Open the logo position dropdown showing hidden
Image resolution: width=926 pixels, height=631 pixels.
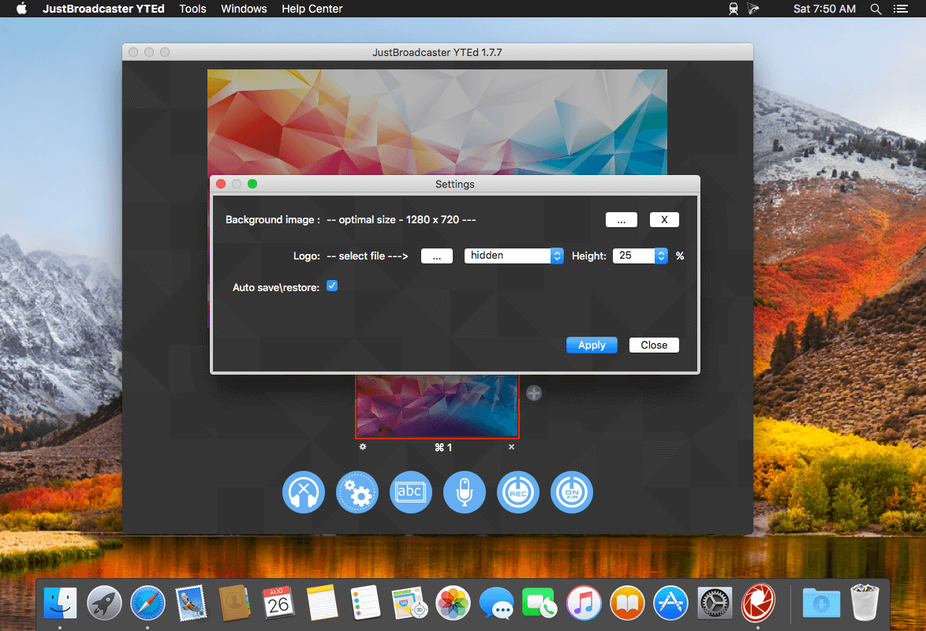click(x=513, y=256)
